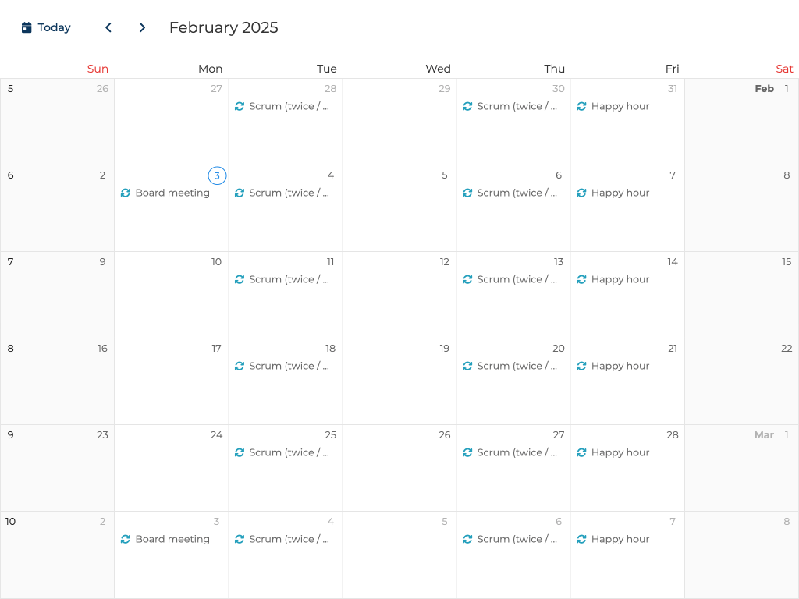Screen dimensions: 799x599
Task: Open the Board meeting on February 3
Action: (172, 193)
